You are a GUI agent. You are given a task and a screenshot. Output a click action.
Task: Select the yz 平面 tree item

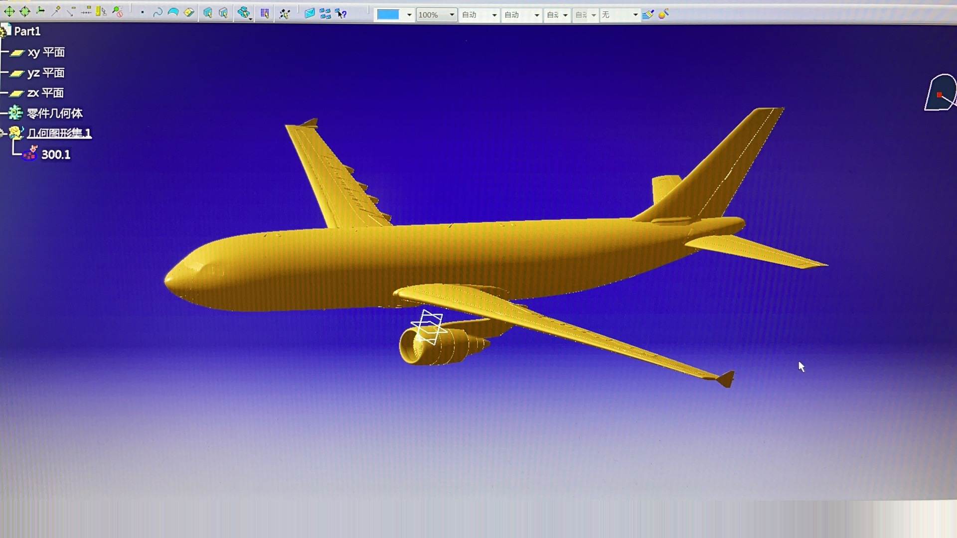[46, 73]
